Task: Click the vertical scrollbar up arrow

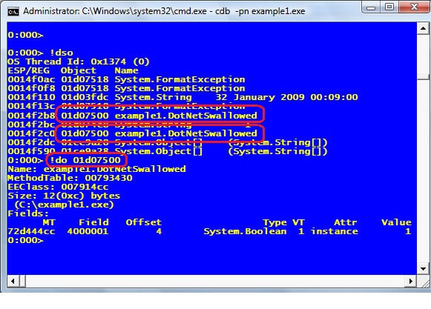Action: [423, 29]
